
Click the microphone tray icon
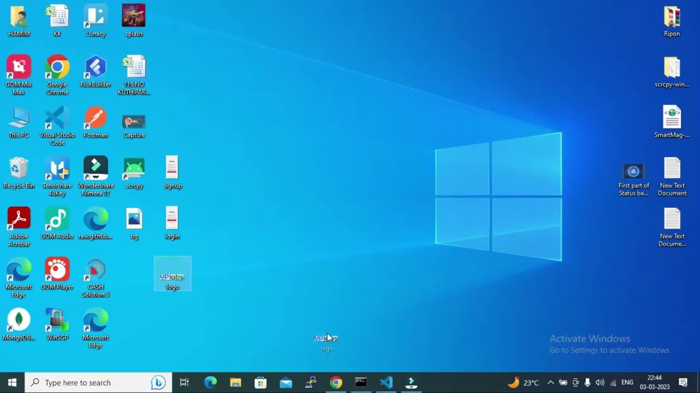point(587,383)
